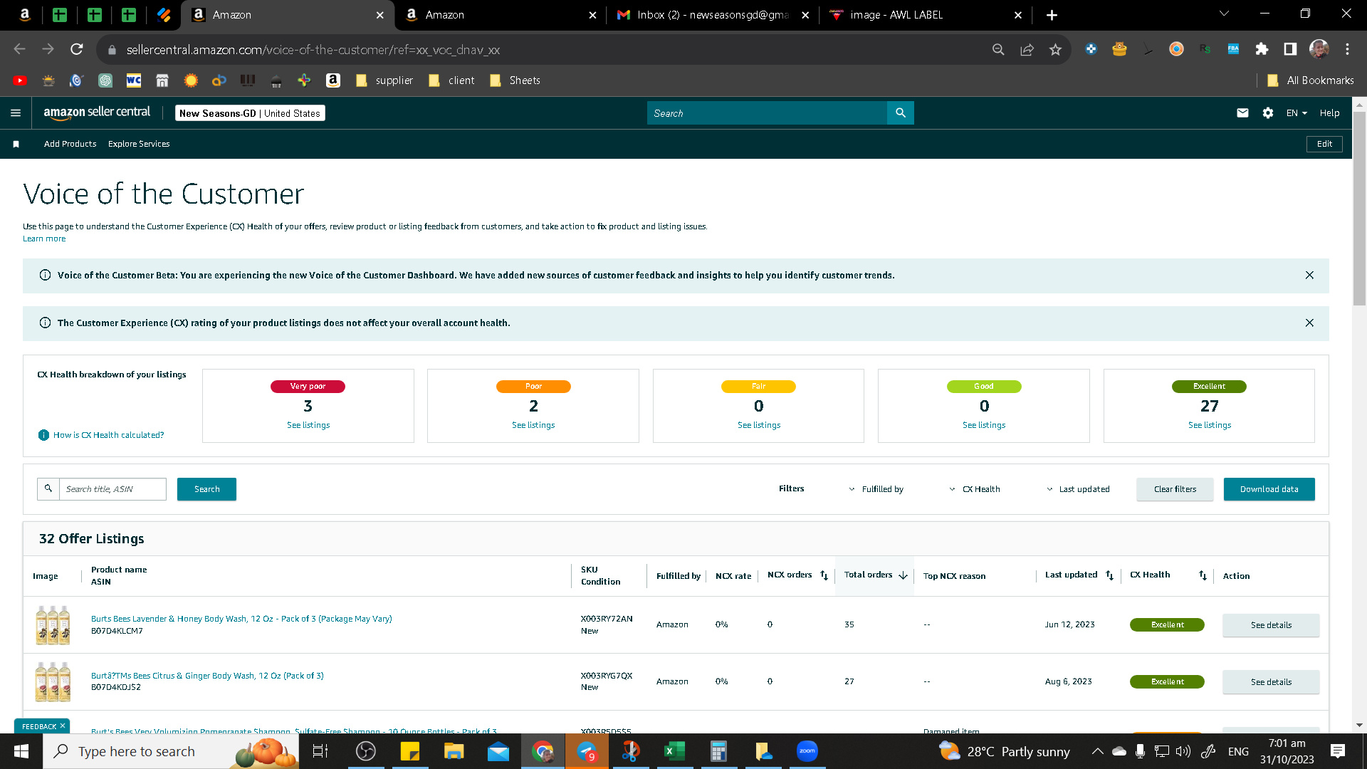
Task: Close the FEEDBACK tab widget
Action: click(63, 726)
